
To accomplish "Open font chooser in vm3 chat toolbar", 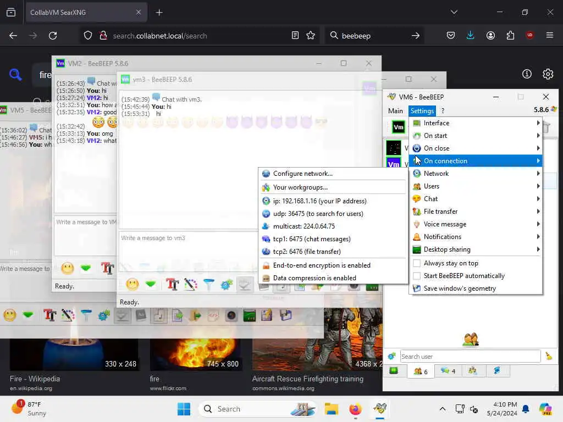I will click(x=172, y=284).
